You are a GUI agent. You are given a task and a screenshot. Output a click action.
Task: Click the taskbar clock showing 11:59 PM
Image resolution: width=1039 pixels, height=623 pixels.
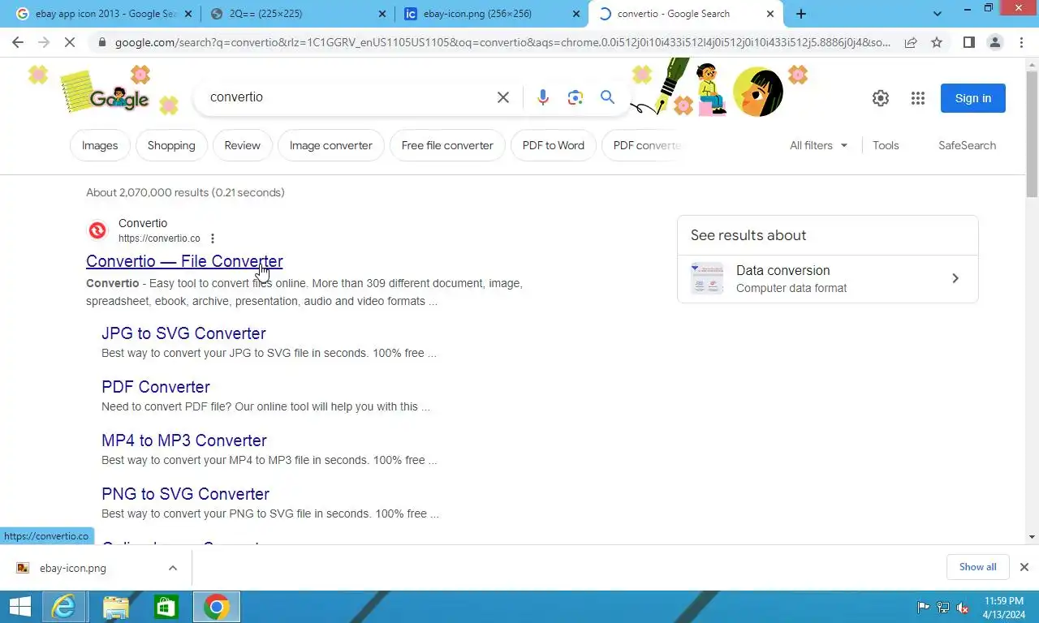pyautogui.click(x=1004, y=601)
